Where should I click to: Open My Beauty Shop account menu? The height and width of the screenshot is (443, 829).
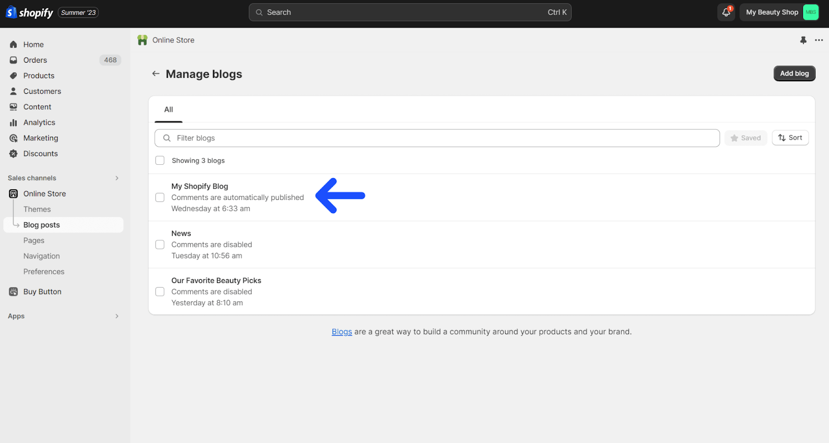(779, 12)
